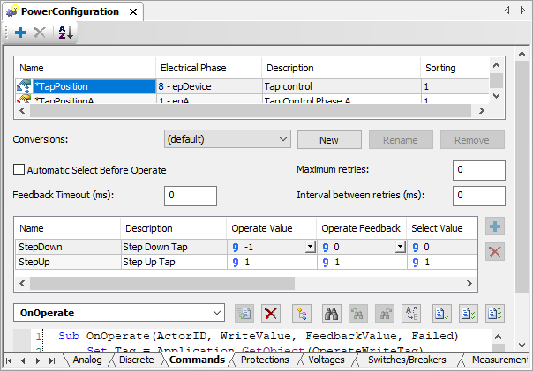This screenshot has width=533, height=371.
Task: Click the Electrical Phase column header
Action: [x=207, y=68]
